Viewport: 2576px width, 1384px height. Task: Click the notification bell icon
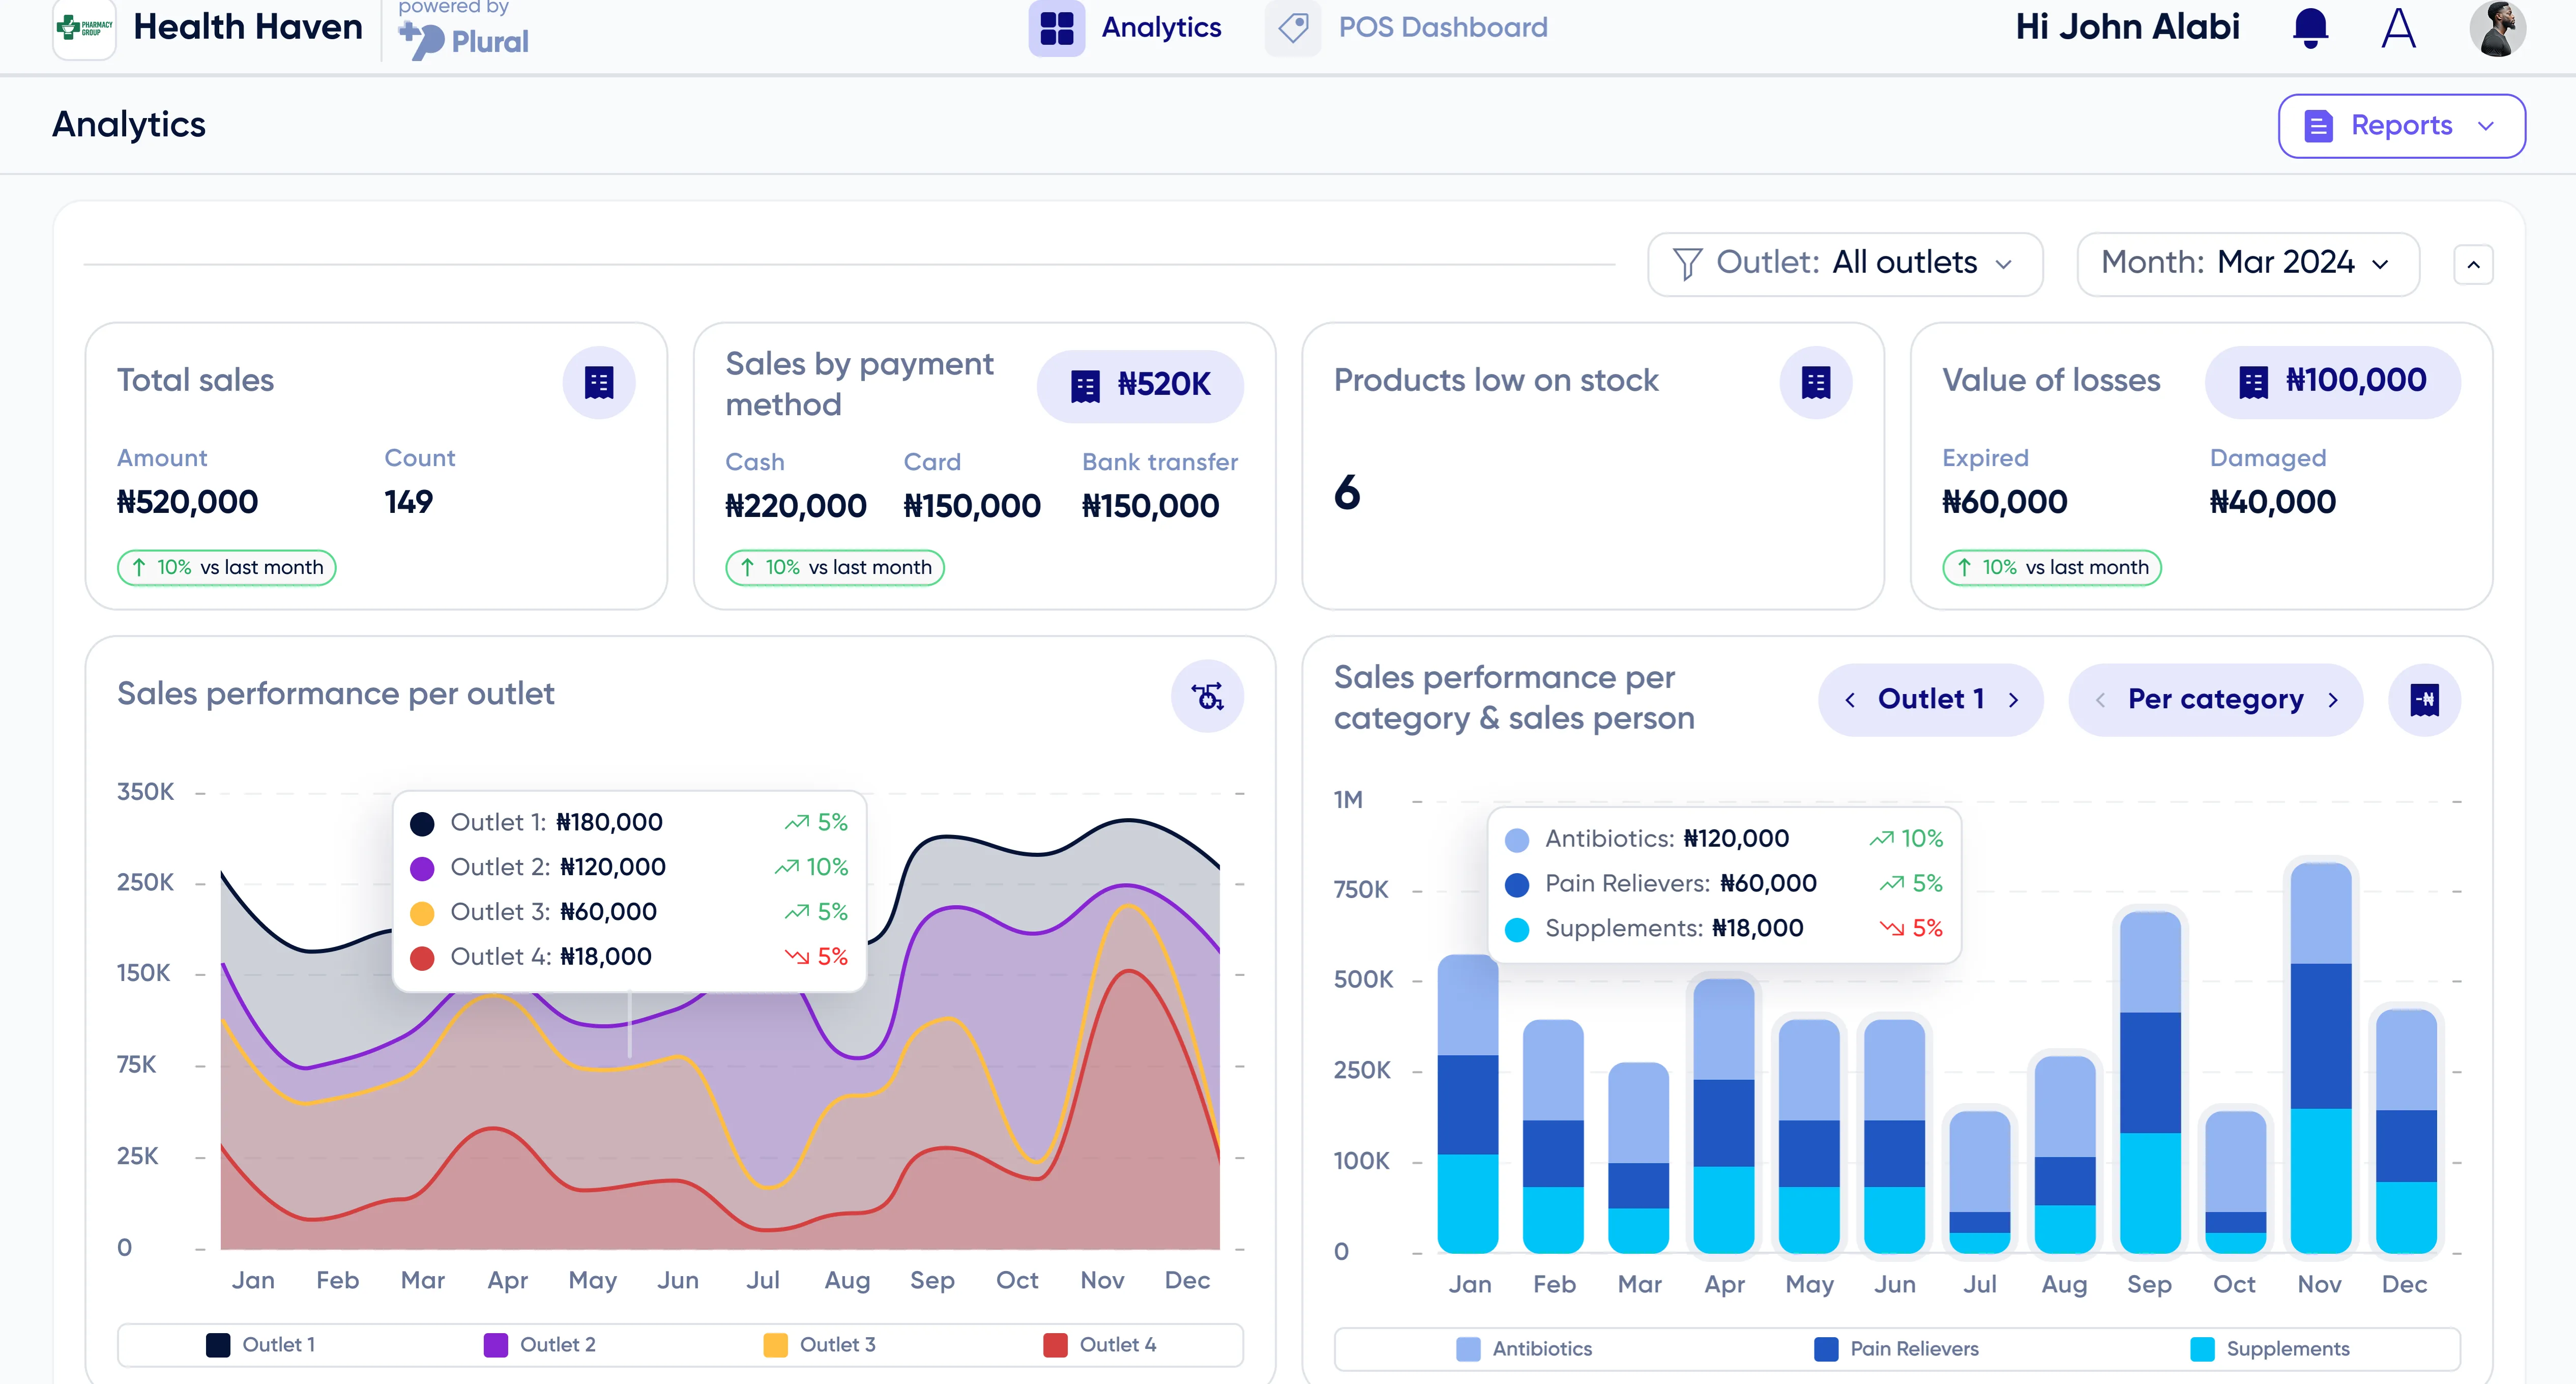click(x=2310, y=27)
